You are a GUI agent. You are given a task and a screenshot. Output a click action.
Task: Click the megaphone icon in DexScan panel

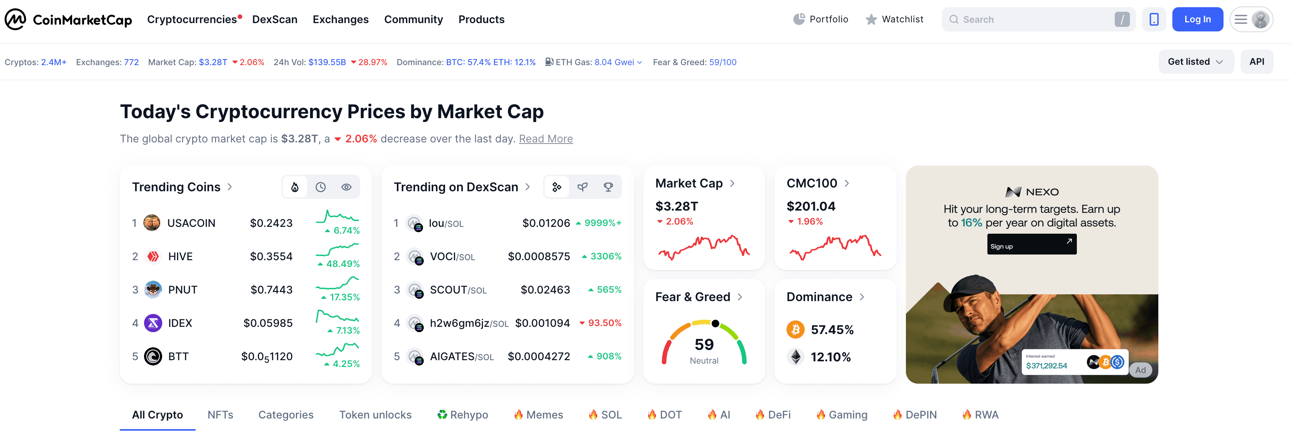582,187
